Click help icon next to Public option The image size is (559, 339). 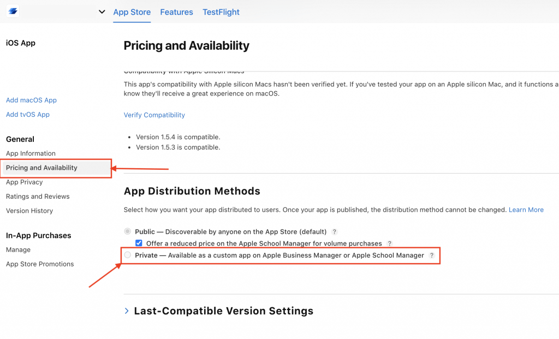(x=334, y=231)
